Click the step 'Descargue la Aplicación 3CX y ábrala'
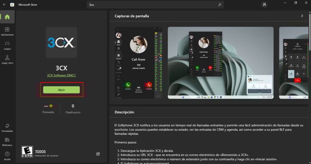The image size is (311, 164). (x=147, y=150)
